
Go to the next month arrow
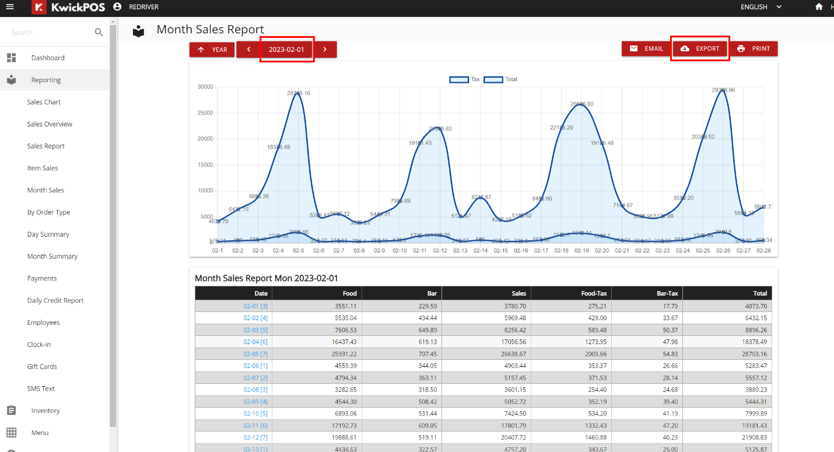tap(325, 50)
